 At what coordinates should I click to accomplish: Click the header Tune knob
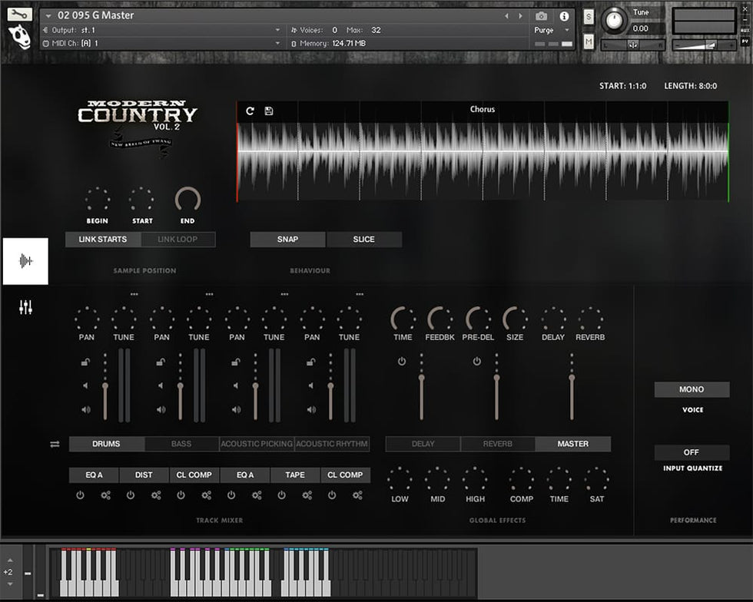pyautogui.click(x=613, y=20)
